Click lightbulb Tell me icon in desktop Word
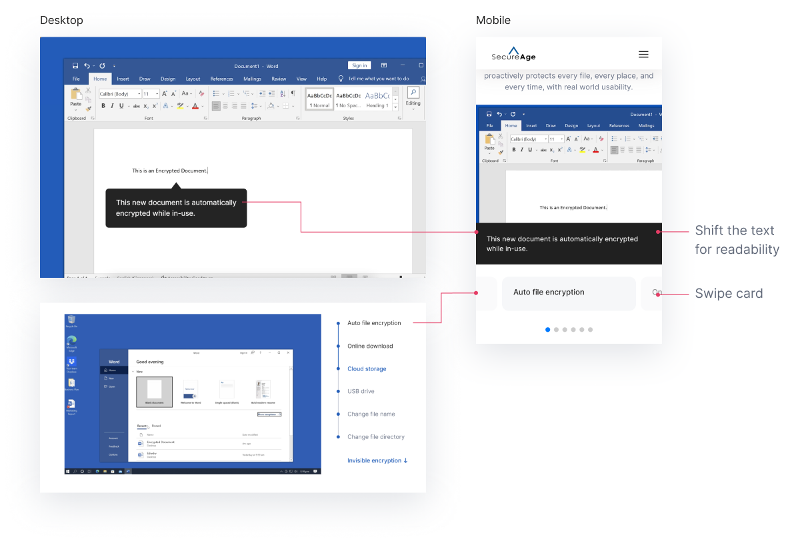786x543 pixels. coord(341,79)
